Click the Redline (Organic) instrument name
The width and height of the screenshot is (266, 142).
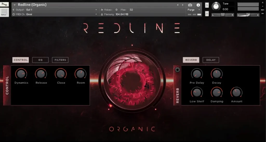[32, 5]
